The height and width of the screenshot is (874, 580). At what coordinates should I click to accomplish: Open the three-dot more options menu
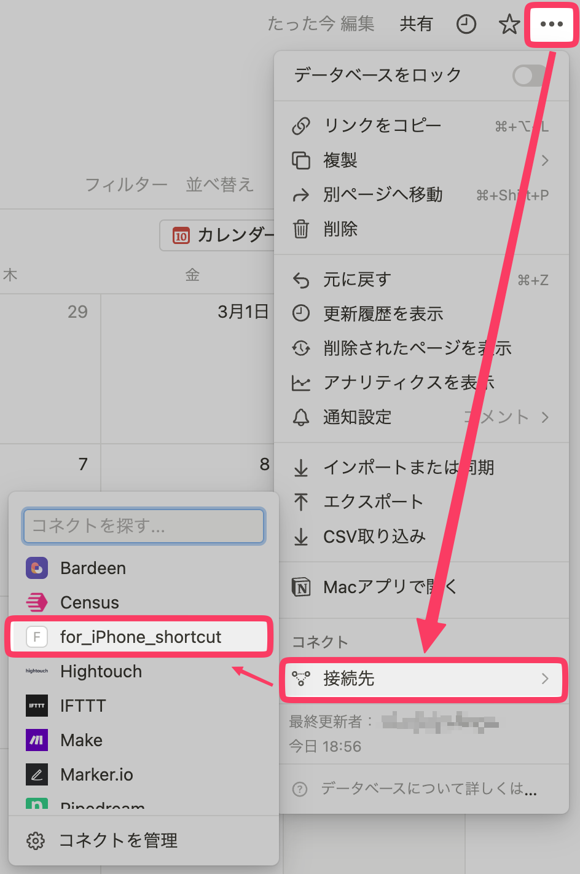point(551,25)
